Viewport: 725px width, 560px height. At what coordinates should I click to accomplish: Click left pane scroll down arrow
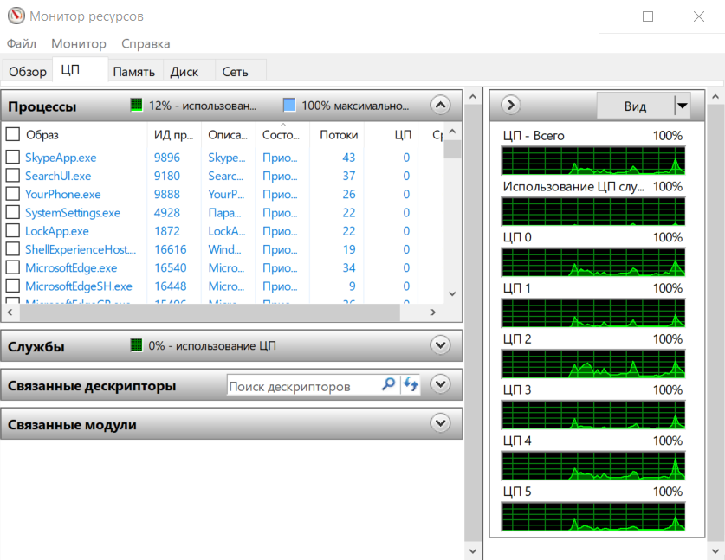point(473,550)
